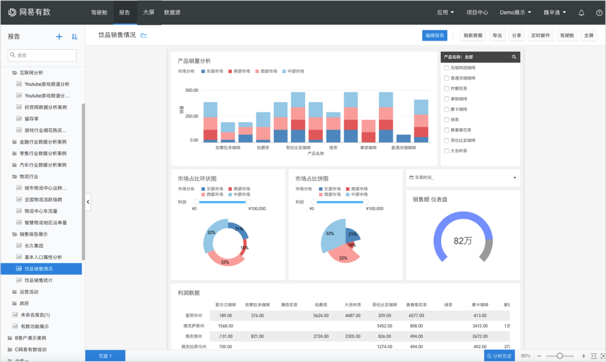The height and width of the screenshot is (362, 606).
Task: Expand the 金融行业数据分析案例 folder
Action: [43, 142]
